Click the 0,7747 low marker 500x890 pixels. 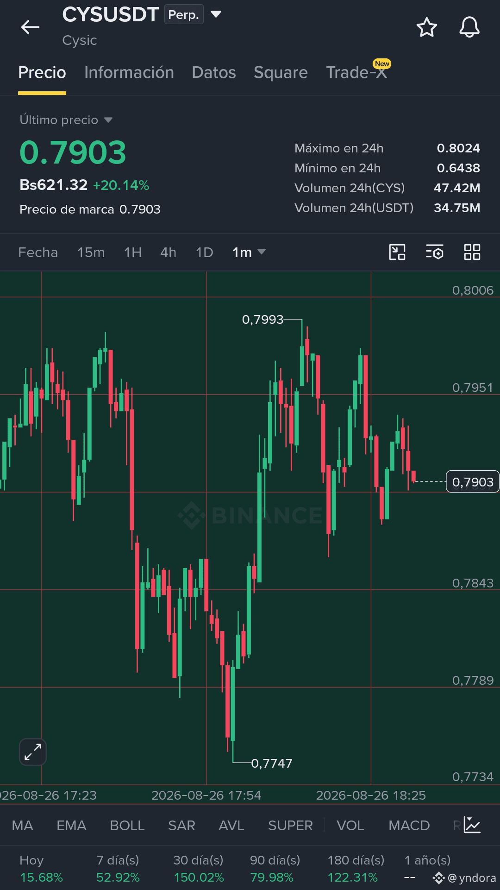(272, 763)
